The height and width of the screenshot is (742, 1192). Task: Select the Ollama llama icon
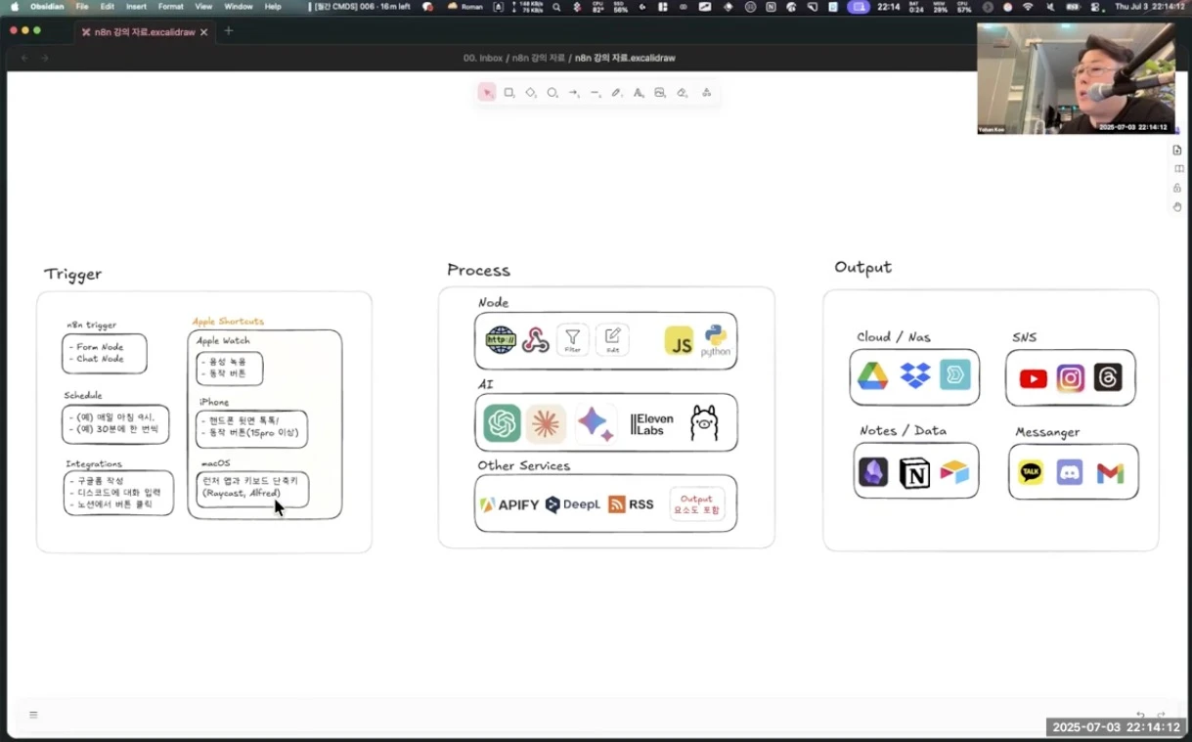[x=704, y=423]
